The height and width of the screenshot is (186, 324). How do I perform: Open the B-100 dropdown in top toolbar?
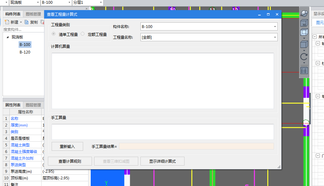69,3
